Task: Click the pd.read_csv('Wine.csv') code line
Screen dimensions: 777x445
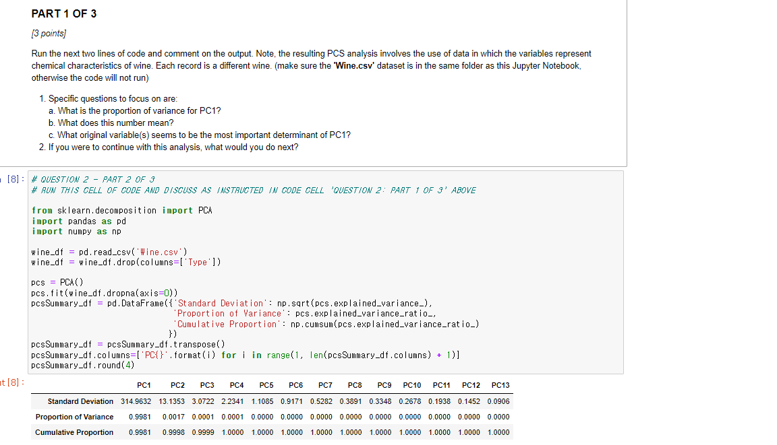Action: point(108,251)
